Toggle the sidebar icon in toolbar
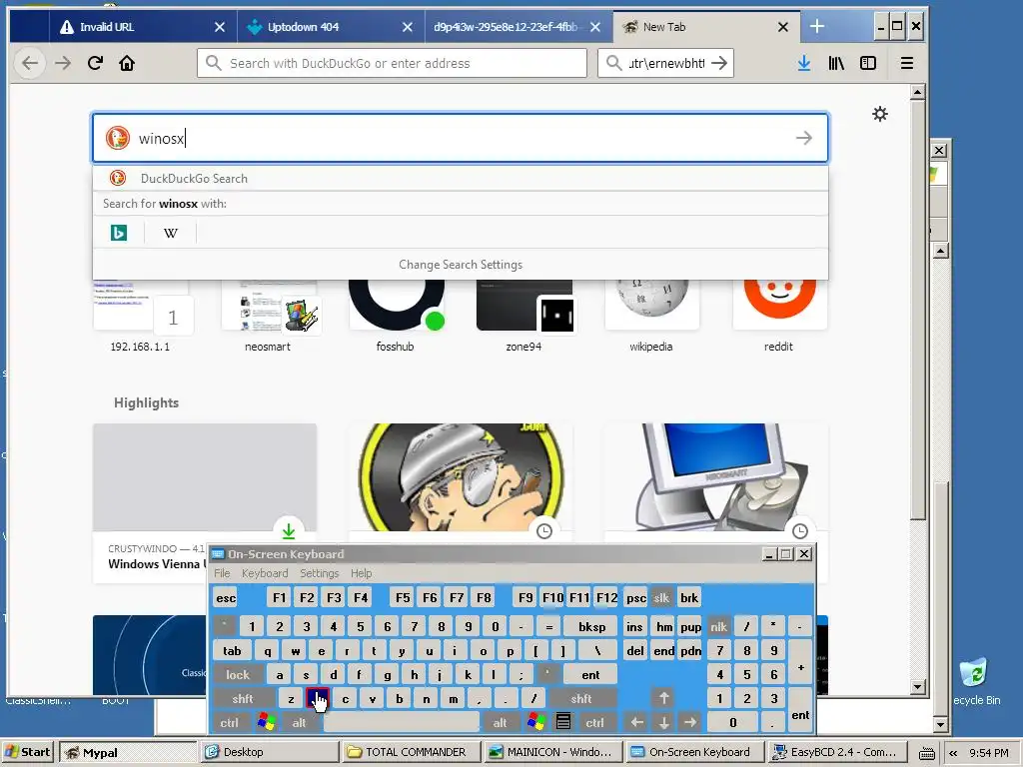Viewport: 1023px width, 767px height. [x=868, y=63]
